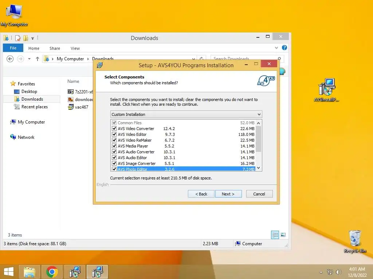This screenshot has height=279, width=373.
Task: Select Recent places in navigation pane
Action: coord(31,107)
